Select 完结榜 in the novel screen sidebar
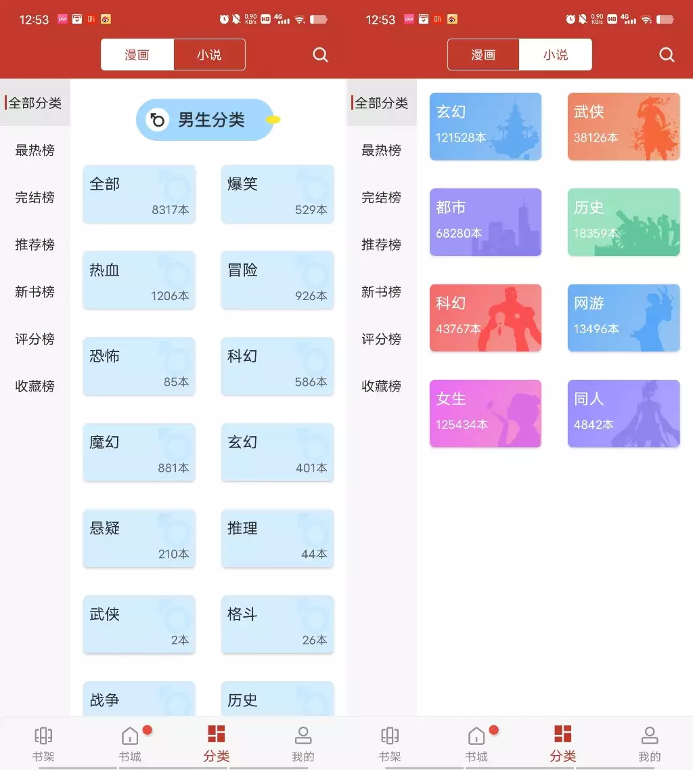Screen dimensions: 693x770 [x=381, y=198]
